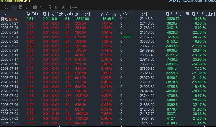Click the 最大浮亏比例 column header
Viewport: 216px width, 127px height.
203,14
